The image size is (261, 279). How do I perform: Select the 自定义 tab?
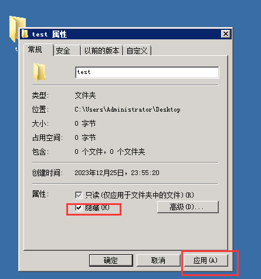137,51
